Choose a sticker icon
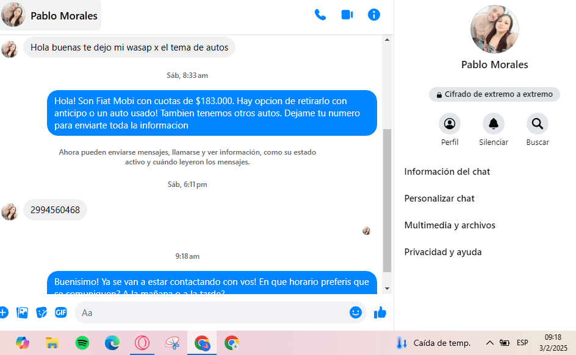Viewport: 576px width, 355px height. point(41,313)
